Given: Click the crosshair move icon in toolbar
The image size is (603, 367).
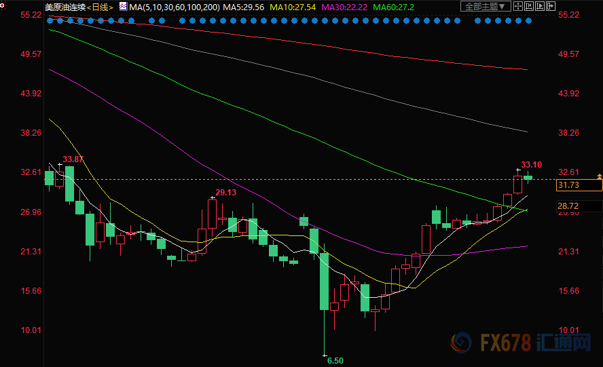Looking at the screenshot, I should click(519, 6).
